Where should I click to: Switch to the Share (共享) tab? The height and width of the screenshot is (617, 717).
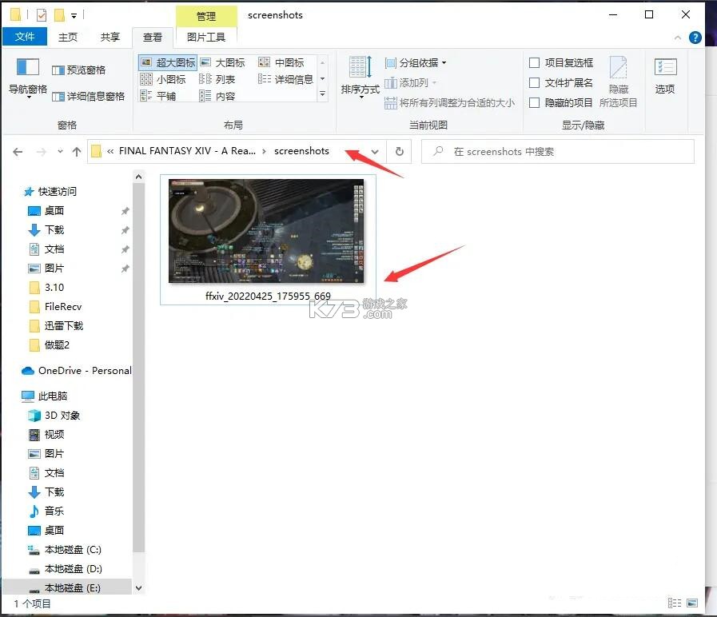(110, 37)
